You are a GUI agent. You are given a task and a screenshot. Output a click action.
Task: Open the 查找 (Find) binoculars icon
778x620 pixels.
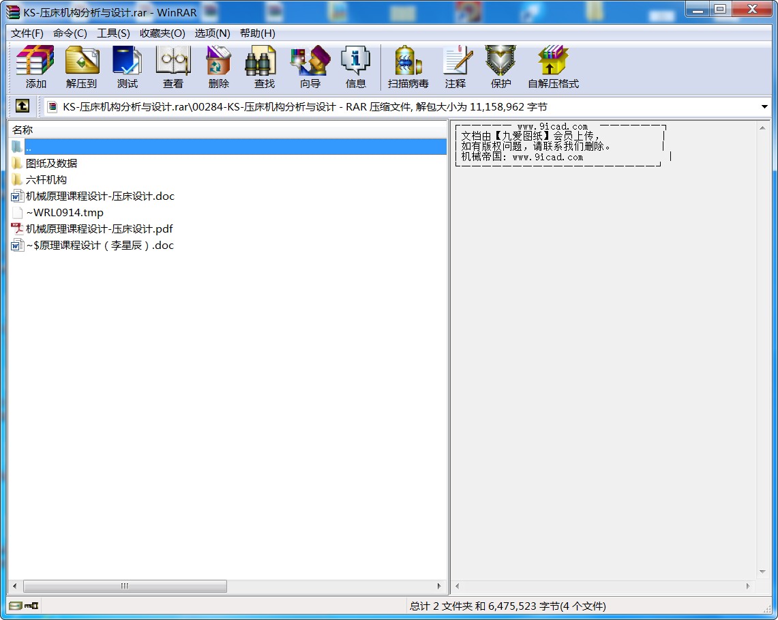click(264, 67)
